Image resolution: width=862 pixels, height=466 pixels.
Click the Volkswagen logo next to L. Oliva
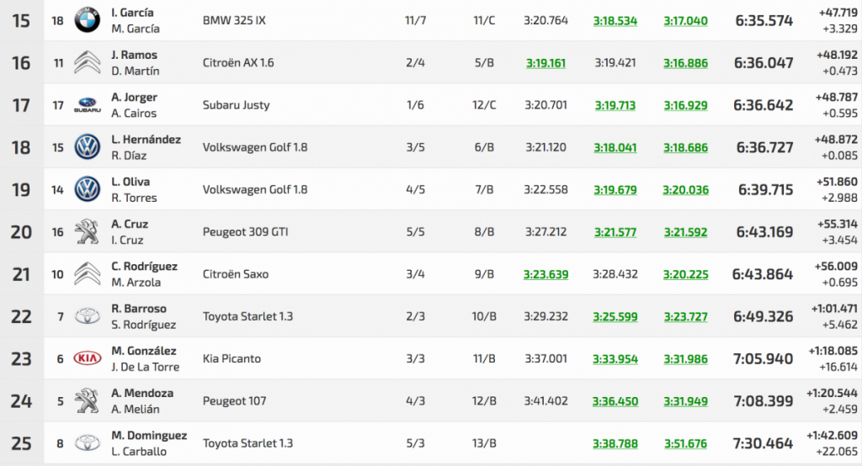tap(87, 189)
